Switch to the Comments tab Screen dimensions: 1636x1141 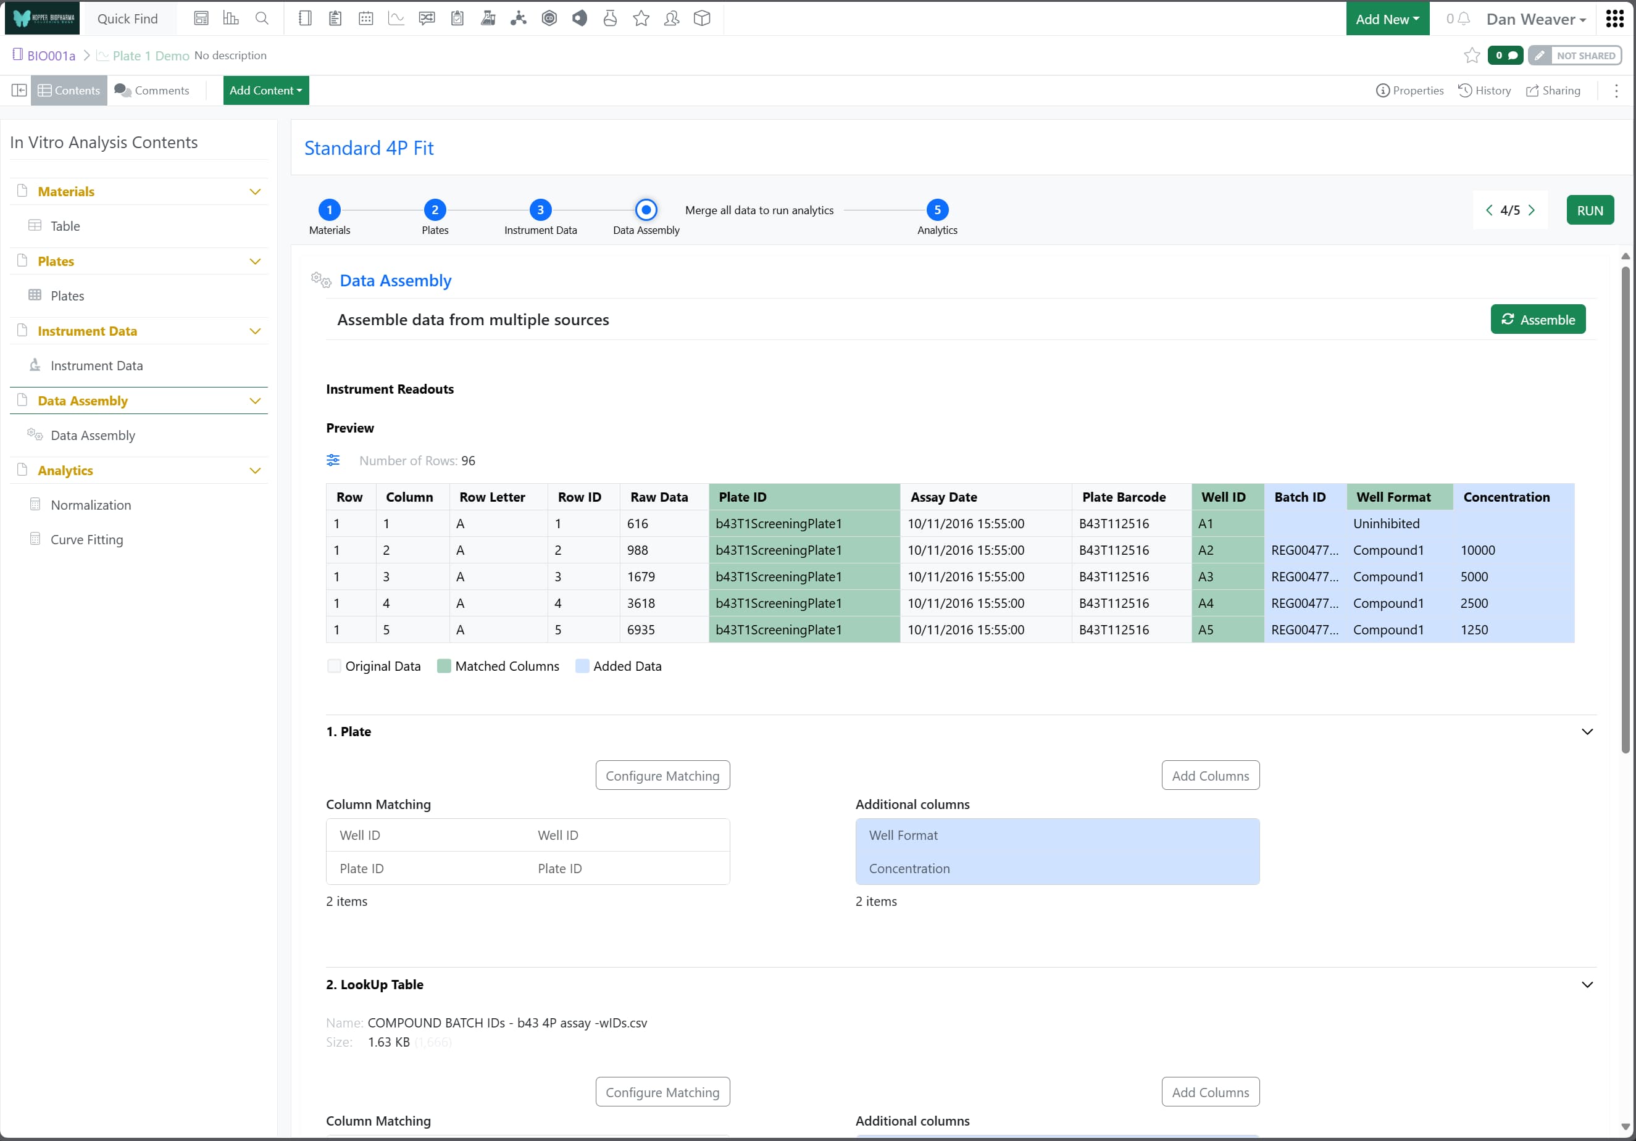tap(152, 91)
